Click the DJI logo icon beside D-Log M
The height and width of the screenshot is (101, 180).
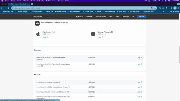click(x=37, y=23)
